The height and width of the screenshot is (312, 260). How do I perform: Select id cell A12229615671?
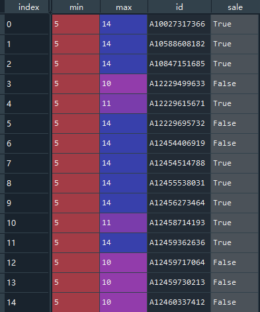[179, 103]
